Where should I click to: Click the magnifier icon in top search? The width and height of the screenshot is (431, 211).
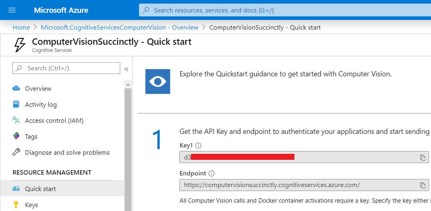coord(147,10)
